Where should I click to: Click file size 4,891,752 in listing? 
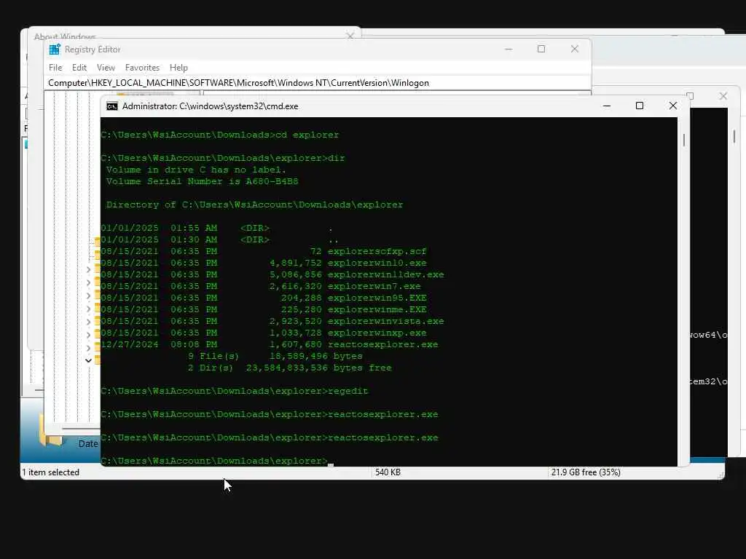[x=296, y=263]
